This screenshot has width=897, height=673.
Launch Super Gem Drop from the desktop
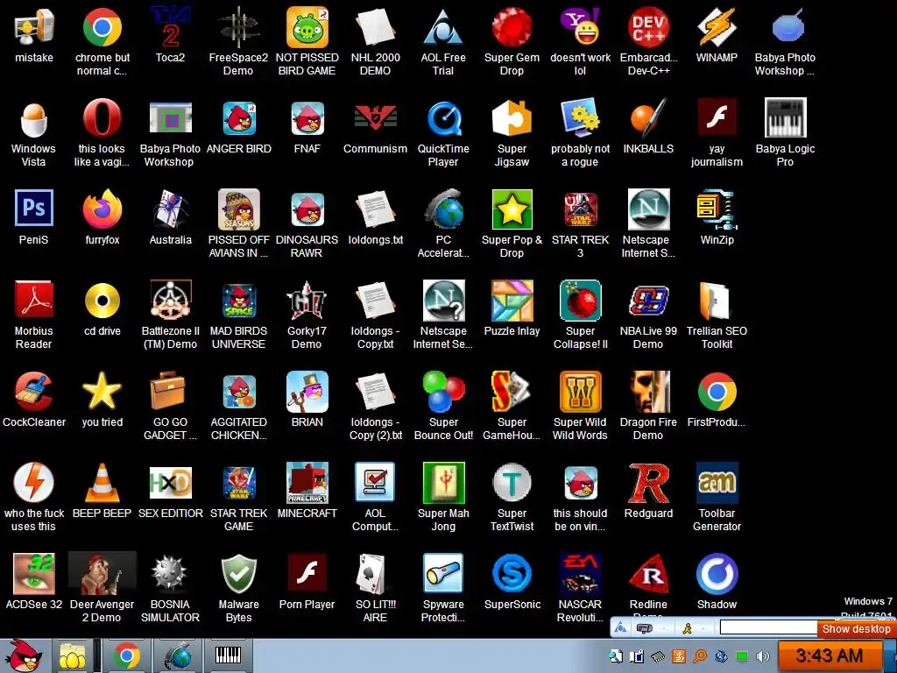point(512,27)
